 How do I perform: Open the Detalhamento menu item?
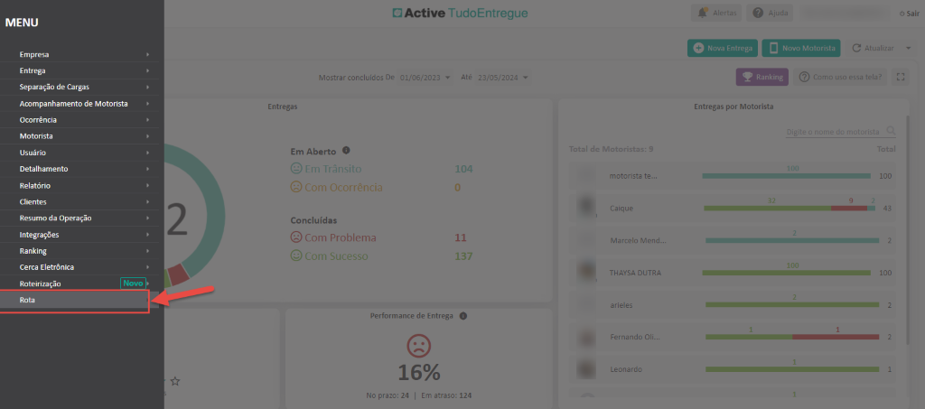pyautogui.click(x=79, y=169)
